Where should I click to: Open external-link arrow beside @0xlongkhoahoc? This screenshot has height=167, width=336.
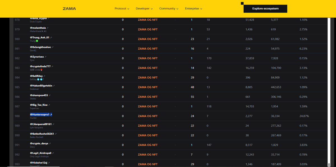pyautogui.click(x=53, y=47)
